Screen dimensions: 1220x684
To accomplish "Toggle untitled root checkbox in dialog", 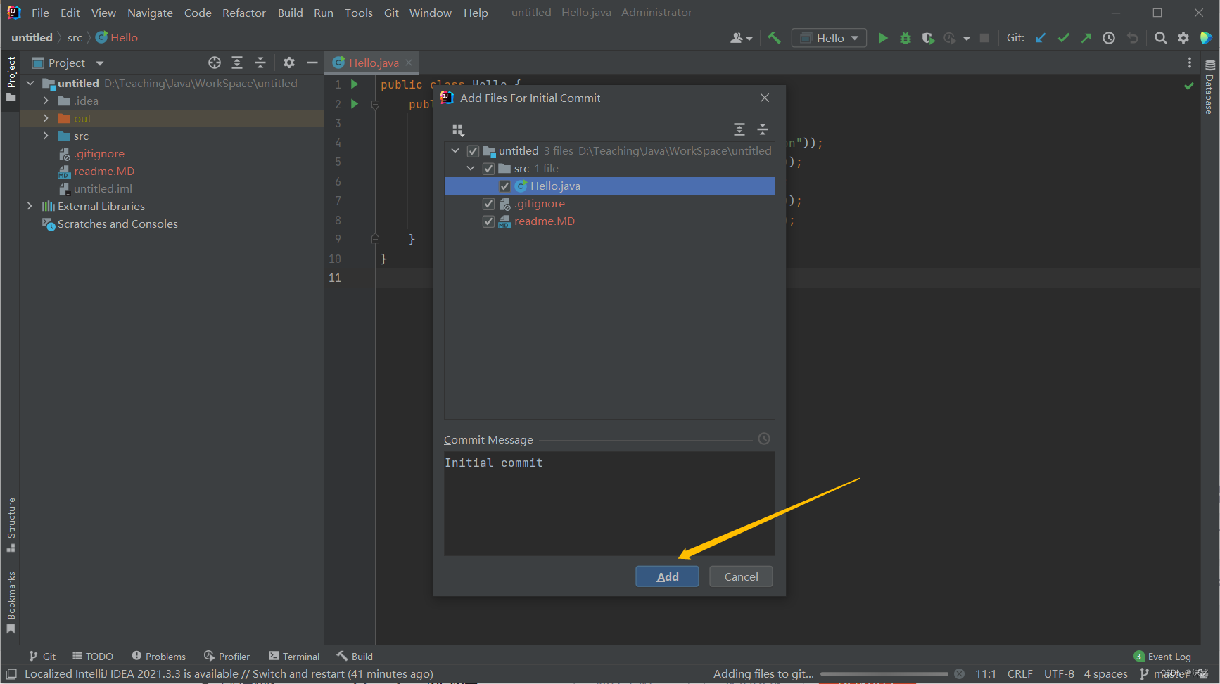I will (x=473, y=151).
